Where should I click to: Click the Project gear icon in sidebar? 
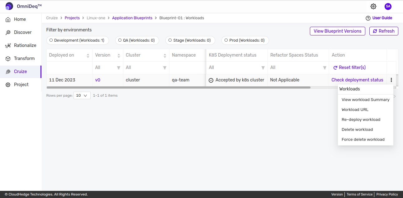8,85
